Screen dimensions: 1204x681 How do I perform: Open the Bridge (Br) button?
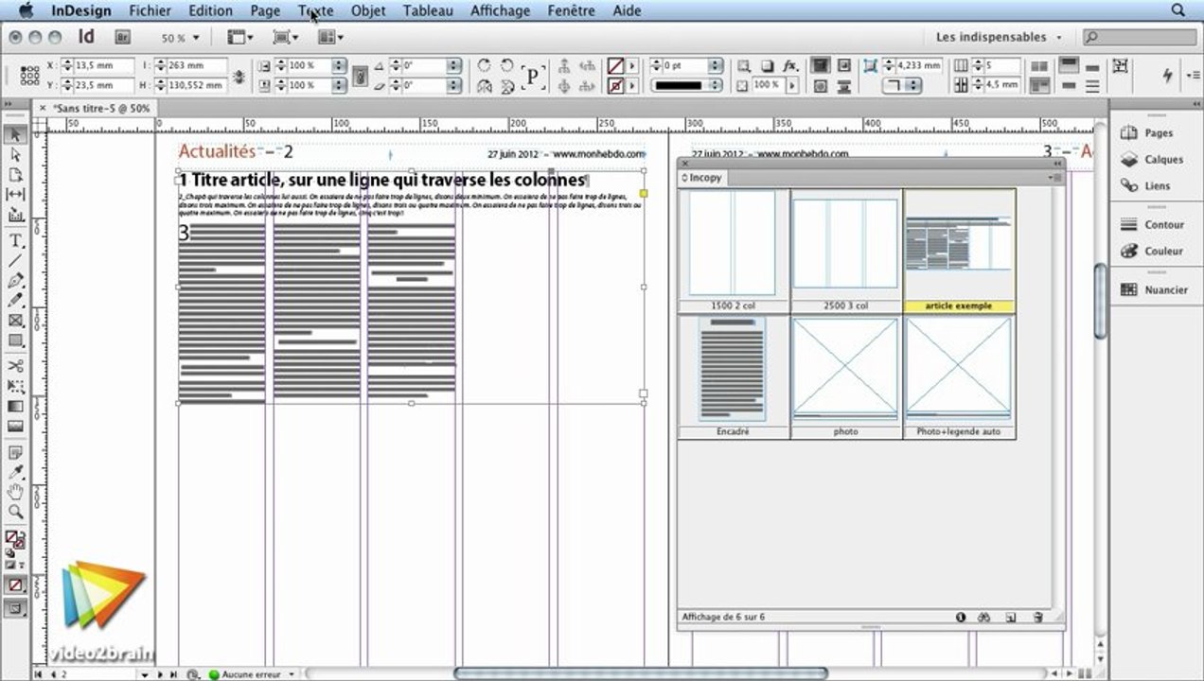(x=122, y=37)
